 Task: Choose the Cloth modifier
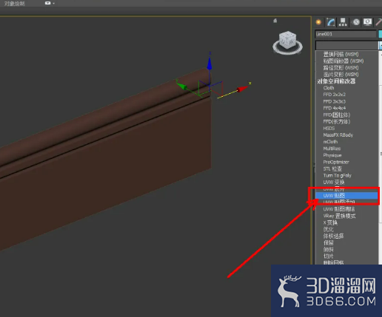329,88
